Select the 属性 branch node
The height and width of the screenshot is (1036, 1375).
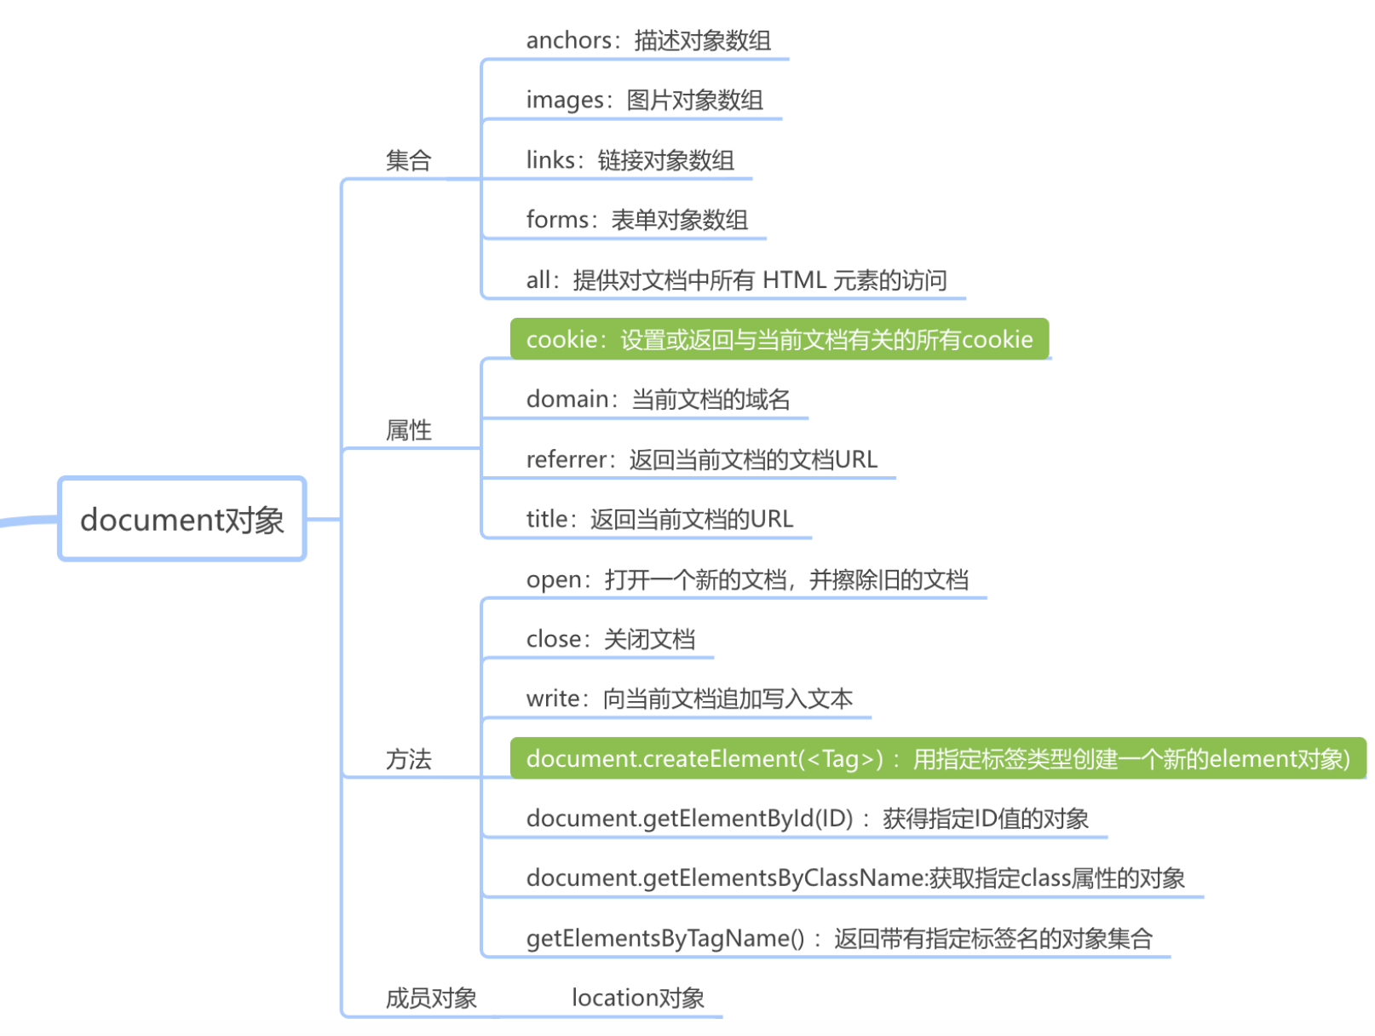coord(408,430)
